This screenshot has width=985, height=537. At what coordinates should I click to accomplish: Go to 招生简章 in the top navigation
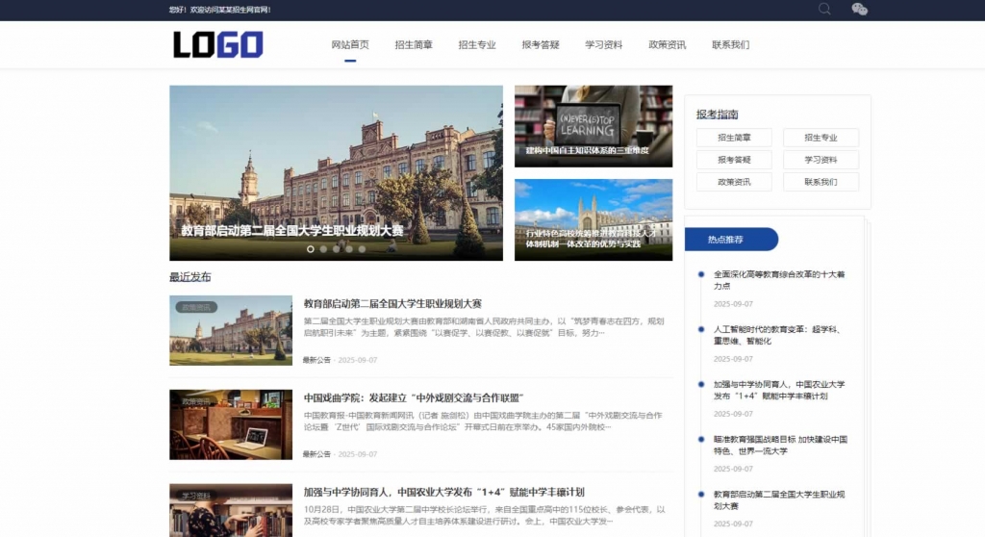[x=414, y=44]
